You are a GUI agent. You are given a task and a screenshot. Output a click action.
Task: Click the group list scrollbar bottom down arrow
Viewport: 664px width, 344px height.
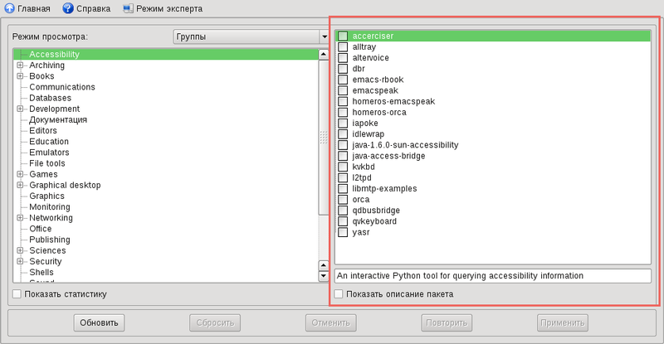click(x=324, y=276)
